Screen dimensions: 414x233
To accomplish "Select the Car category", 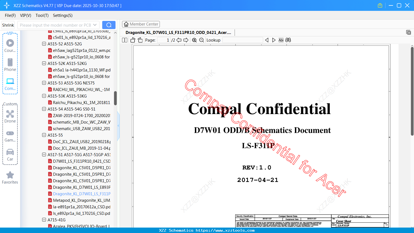I will (x=10, y=155).
